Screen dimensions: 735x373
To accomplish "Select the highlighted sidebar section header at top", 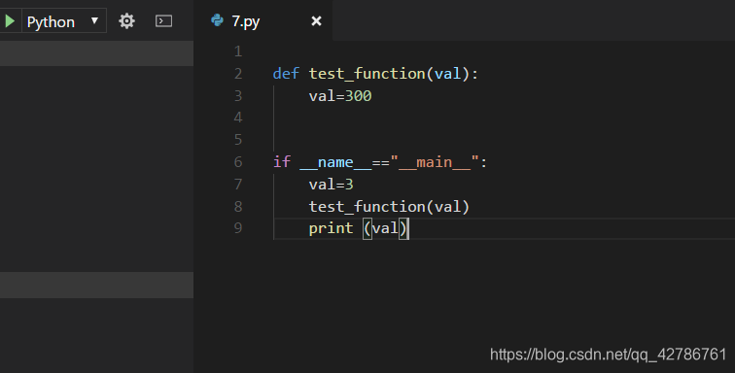I will (96, 53).
